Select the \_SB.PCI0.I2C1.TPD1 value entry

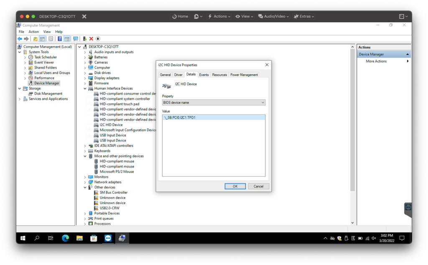tap(181, 117)
